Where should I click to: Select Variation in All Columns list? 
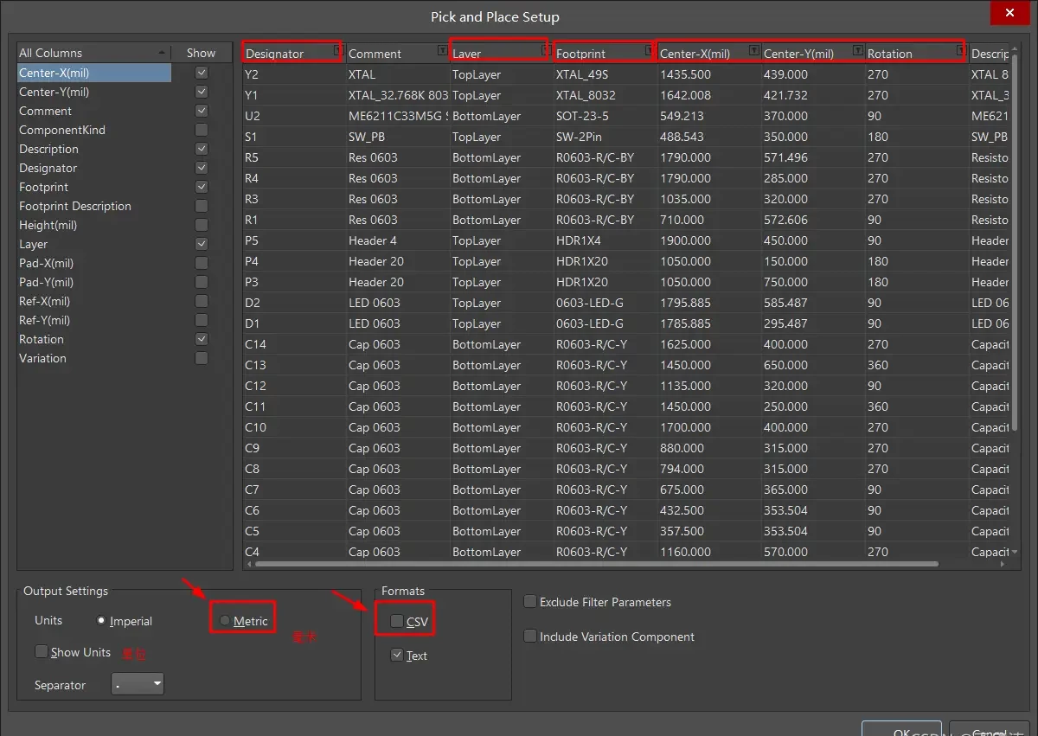click(42, 358)
